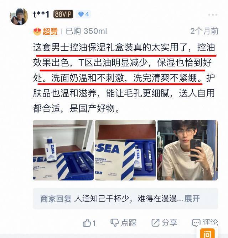Tap the like count number 1
This screenshot has height=238, width=228.
point(94,223)
